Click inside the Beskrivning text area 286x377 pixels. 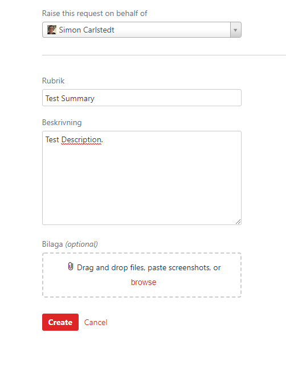pyautogui.click(x=142, y=178)
